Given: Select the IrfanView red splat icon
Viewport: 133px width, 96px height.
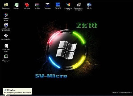Looking at the screenshot, I should tap(27, 6).
